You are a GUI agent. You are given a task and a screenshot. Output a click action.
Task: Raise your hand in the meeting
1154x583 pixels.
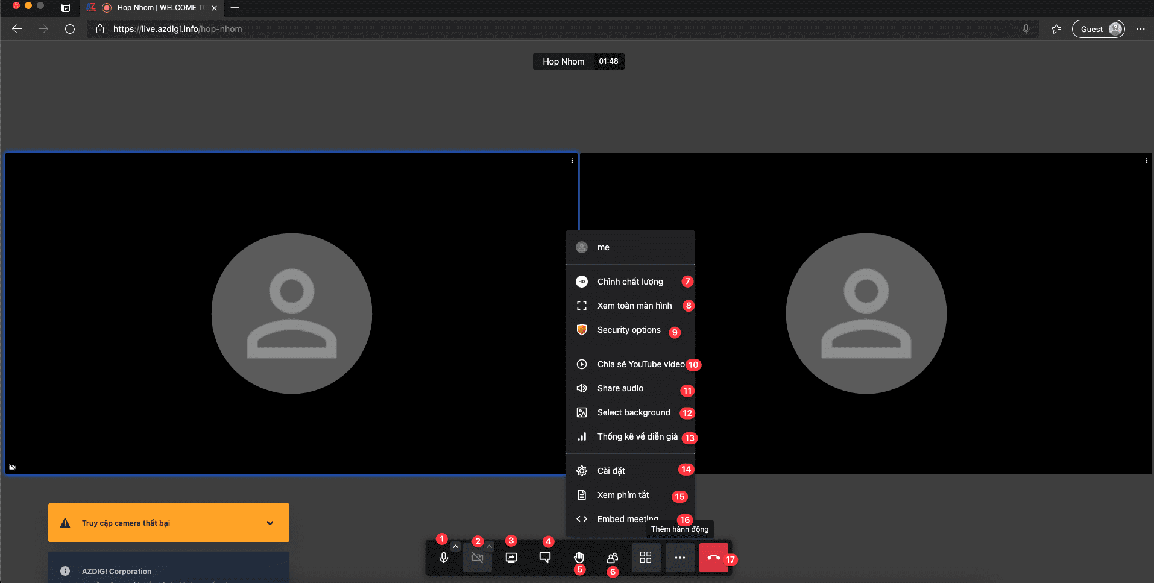pyautogui.click(x=579, y=557)
